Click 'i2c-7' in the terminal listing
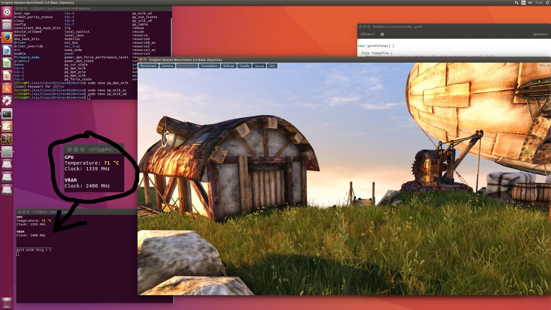Screen dimensions: 551x310 click(x=69, y=24)
